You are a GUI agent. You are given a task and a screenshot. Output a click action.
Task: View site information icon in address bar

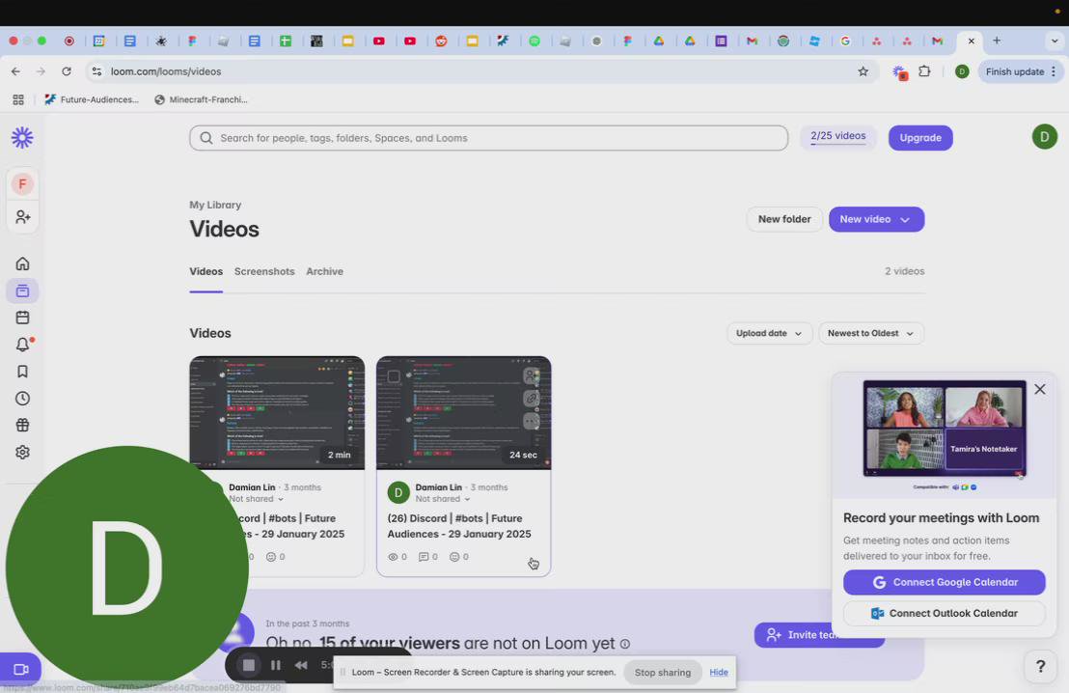pyautogui.click(x=96, y=70)
